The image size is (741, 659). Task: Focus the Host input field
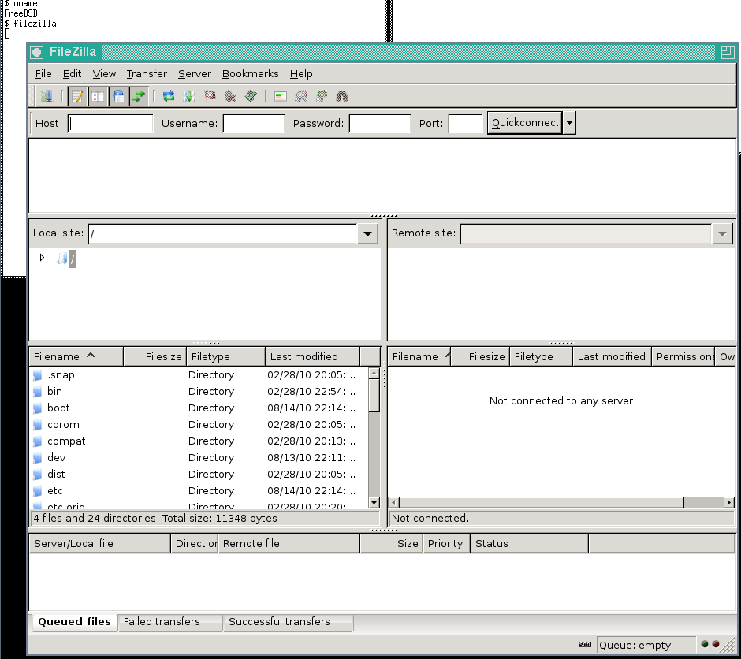110,123
